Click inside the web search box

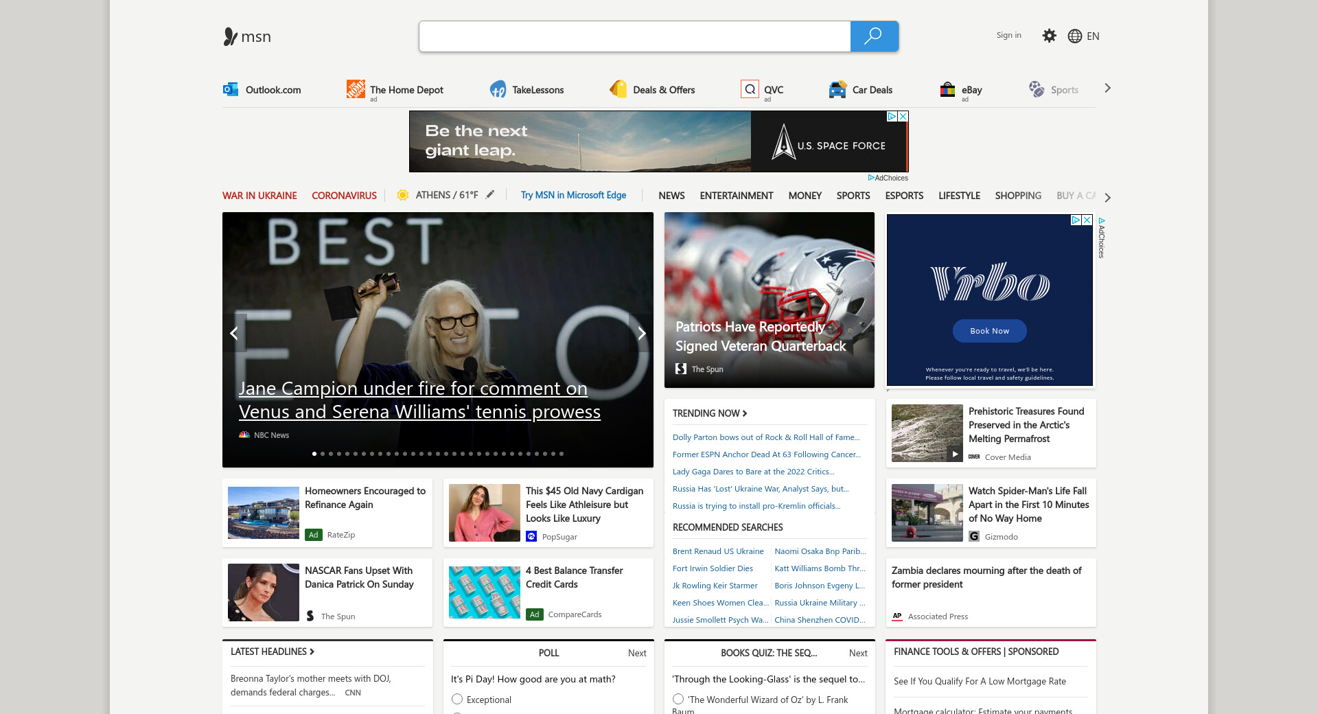(634, 36)
